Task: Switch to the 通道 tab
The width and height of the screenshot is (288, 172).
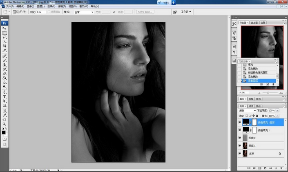Action: tap(251, 106)
